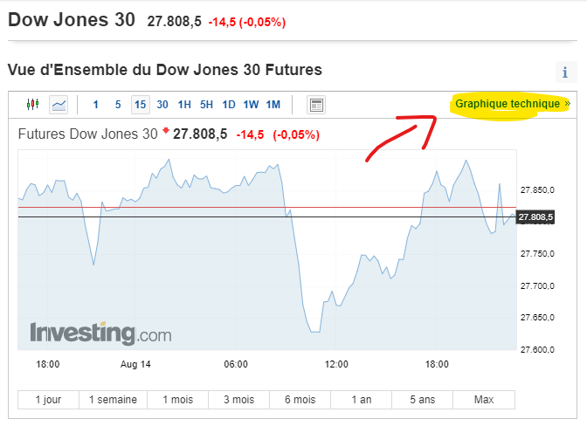Show the 1 jour time range

click(48, 400)
